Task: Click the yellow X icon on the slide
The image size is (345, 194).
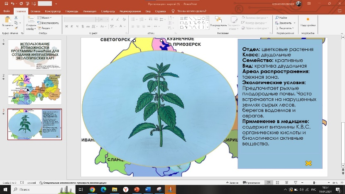Action: (308, 163)
